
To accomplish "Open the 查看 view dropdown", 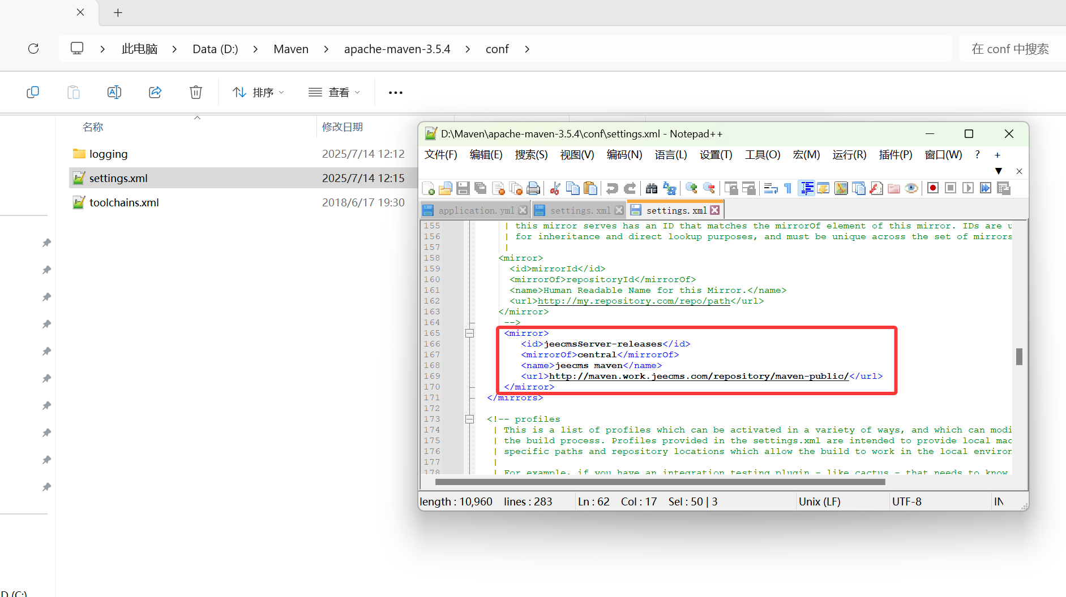I will tap(334, 92).
